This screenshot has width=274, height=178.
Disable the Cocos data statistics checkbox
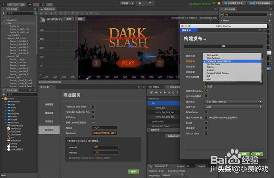(x=93, y=123)
